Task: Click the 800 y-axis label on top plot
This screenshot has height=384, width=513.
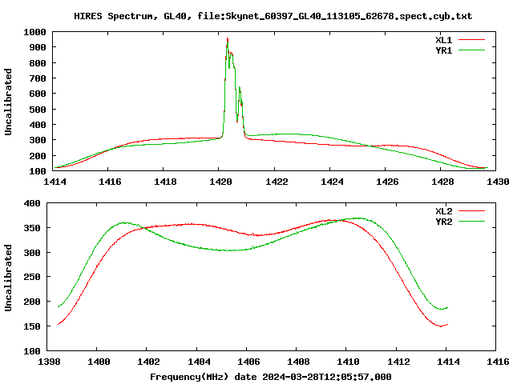Action: 38,63
